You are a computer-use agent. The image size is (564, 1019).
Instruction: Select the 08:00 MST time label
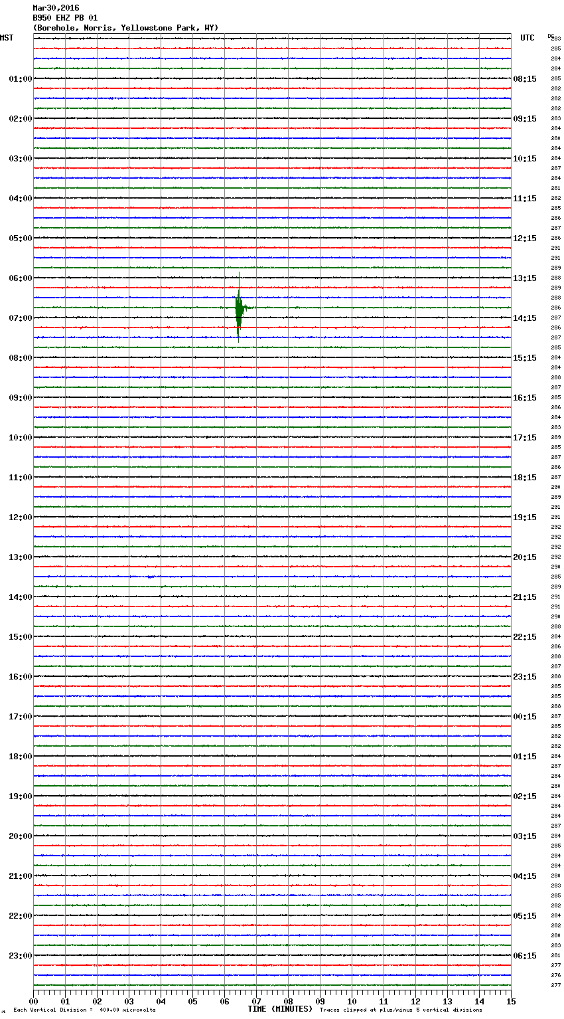pyautogui.click(x=20, y=358)
